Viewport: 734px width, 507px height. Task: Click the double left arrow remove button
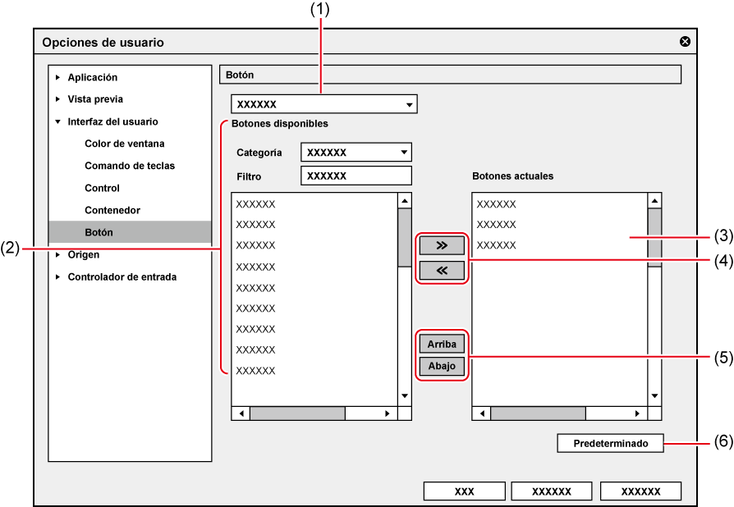pos(442,270)
